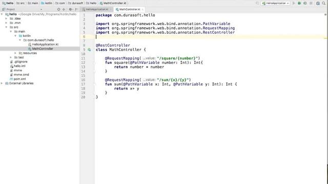Open Project Structure icon
Image resolution: width=328 pixels, height=184 pixels.
[x=318, y=3]
